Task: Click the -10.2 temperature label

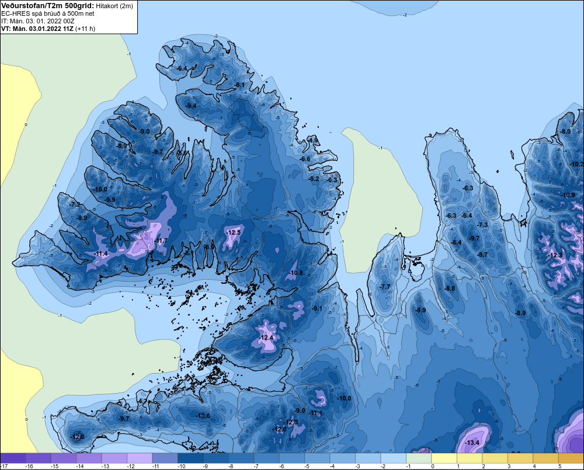Action: tap(577, 164)
